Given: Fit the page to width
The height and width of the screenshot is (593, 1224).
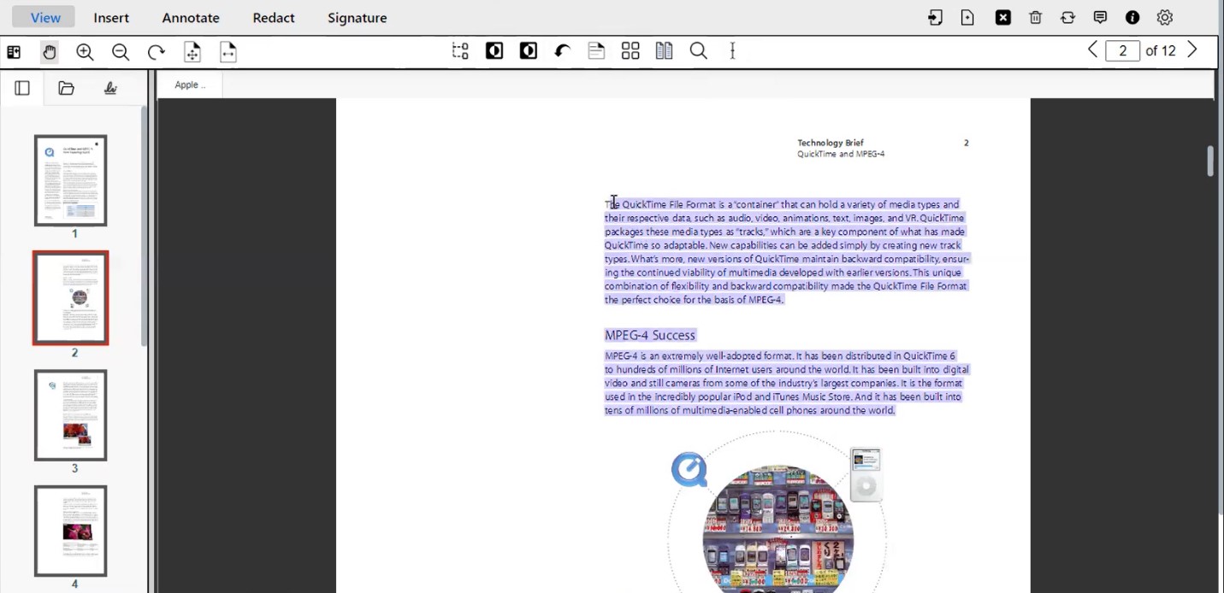Looking at the screenshot, I should 228,52.
